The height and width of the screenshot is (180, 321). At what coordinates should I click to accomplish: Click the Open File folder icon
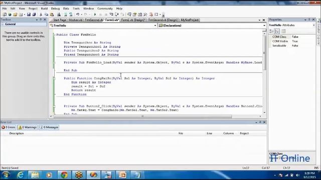(x=15, y=14)
